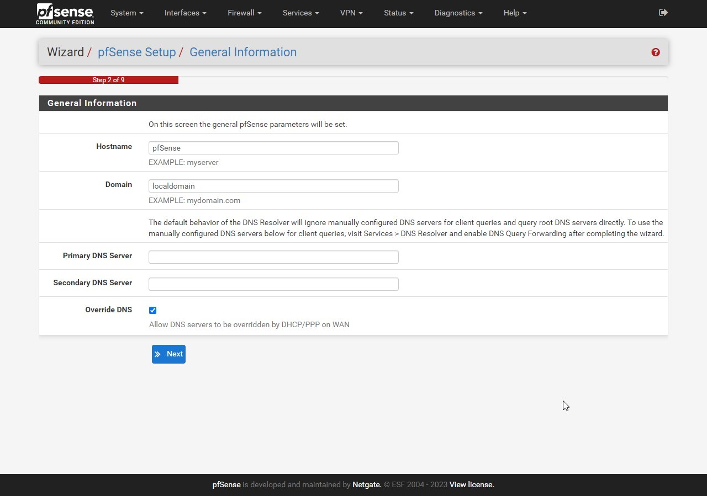
Task: Click the Domain label
Action: point(119,185)
